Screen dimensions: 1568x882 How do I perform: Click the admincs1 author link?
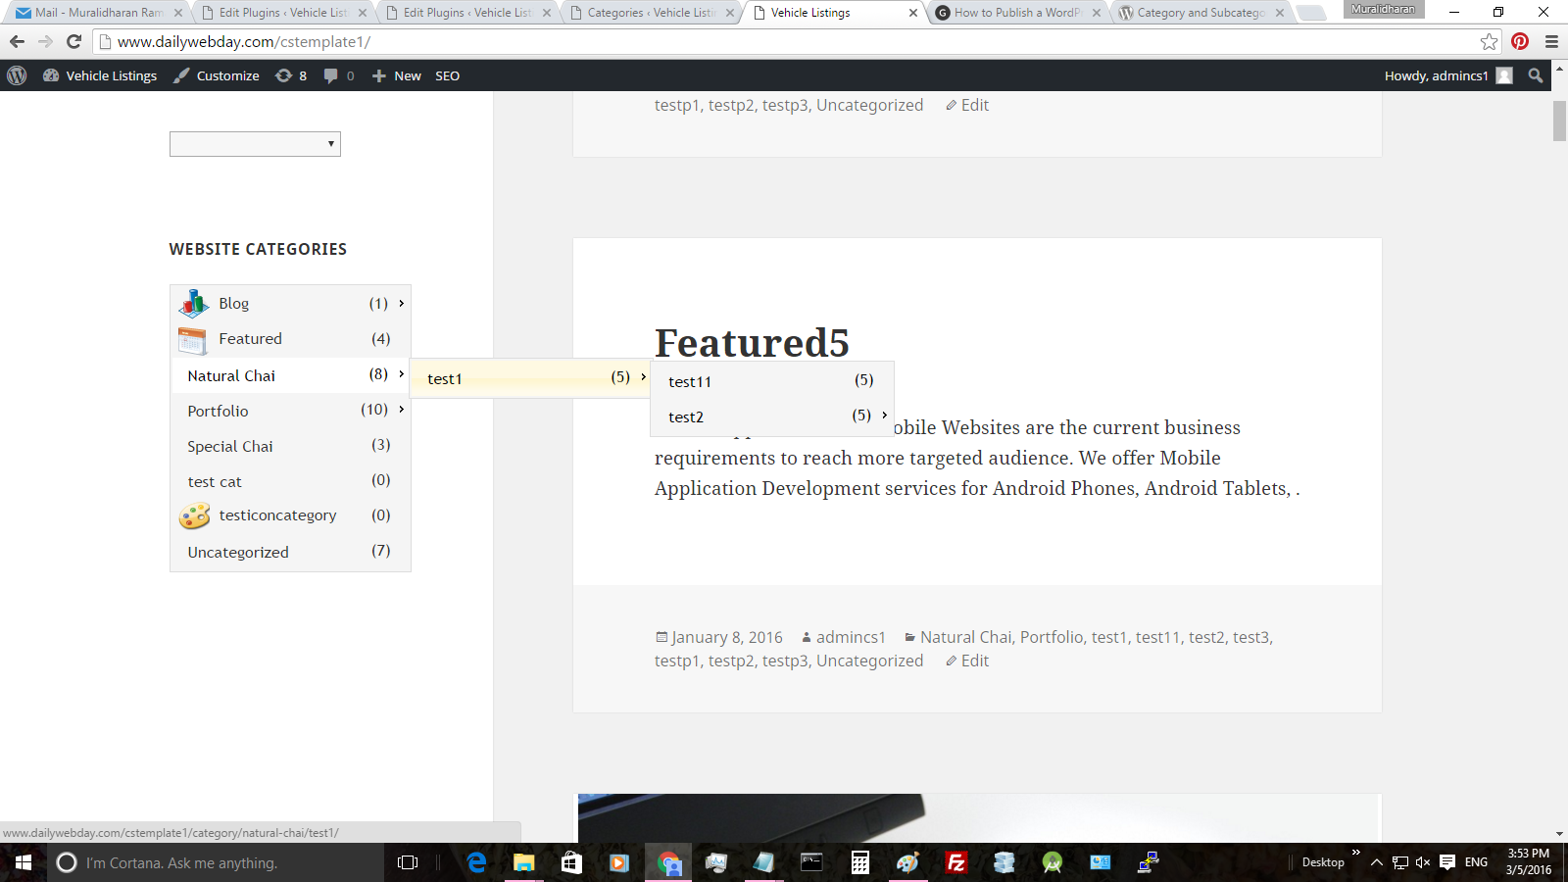tap(851, 637)
